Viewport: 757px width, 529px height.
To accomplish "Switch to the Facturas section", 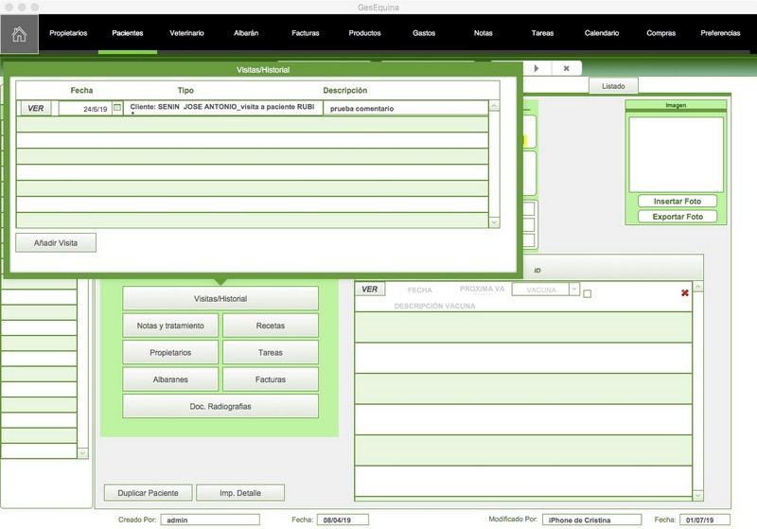I will point(305,33).
